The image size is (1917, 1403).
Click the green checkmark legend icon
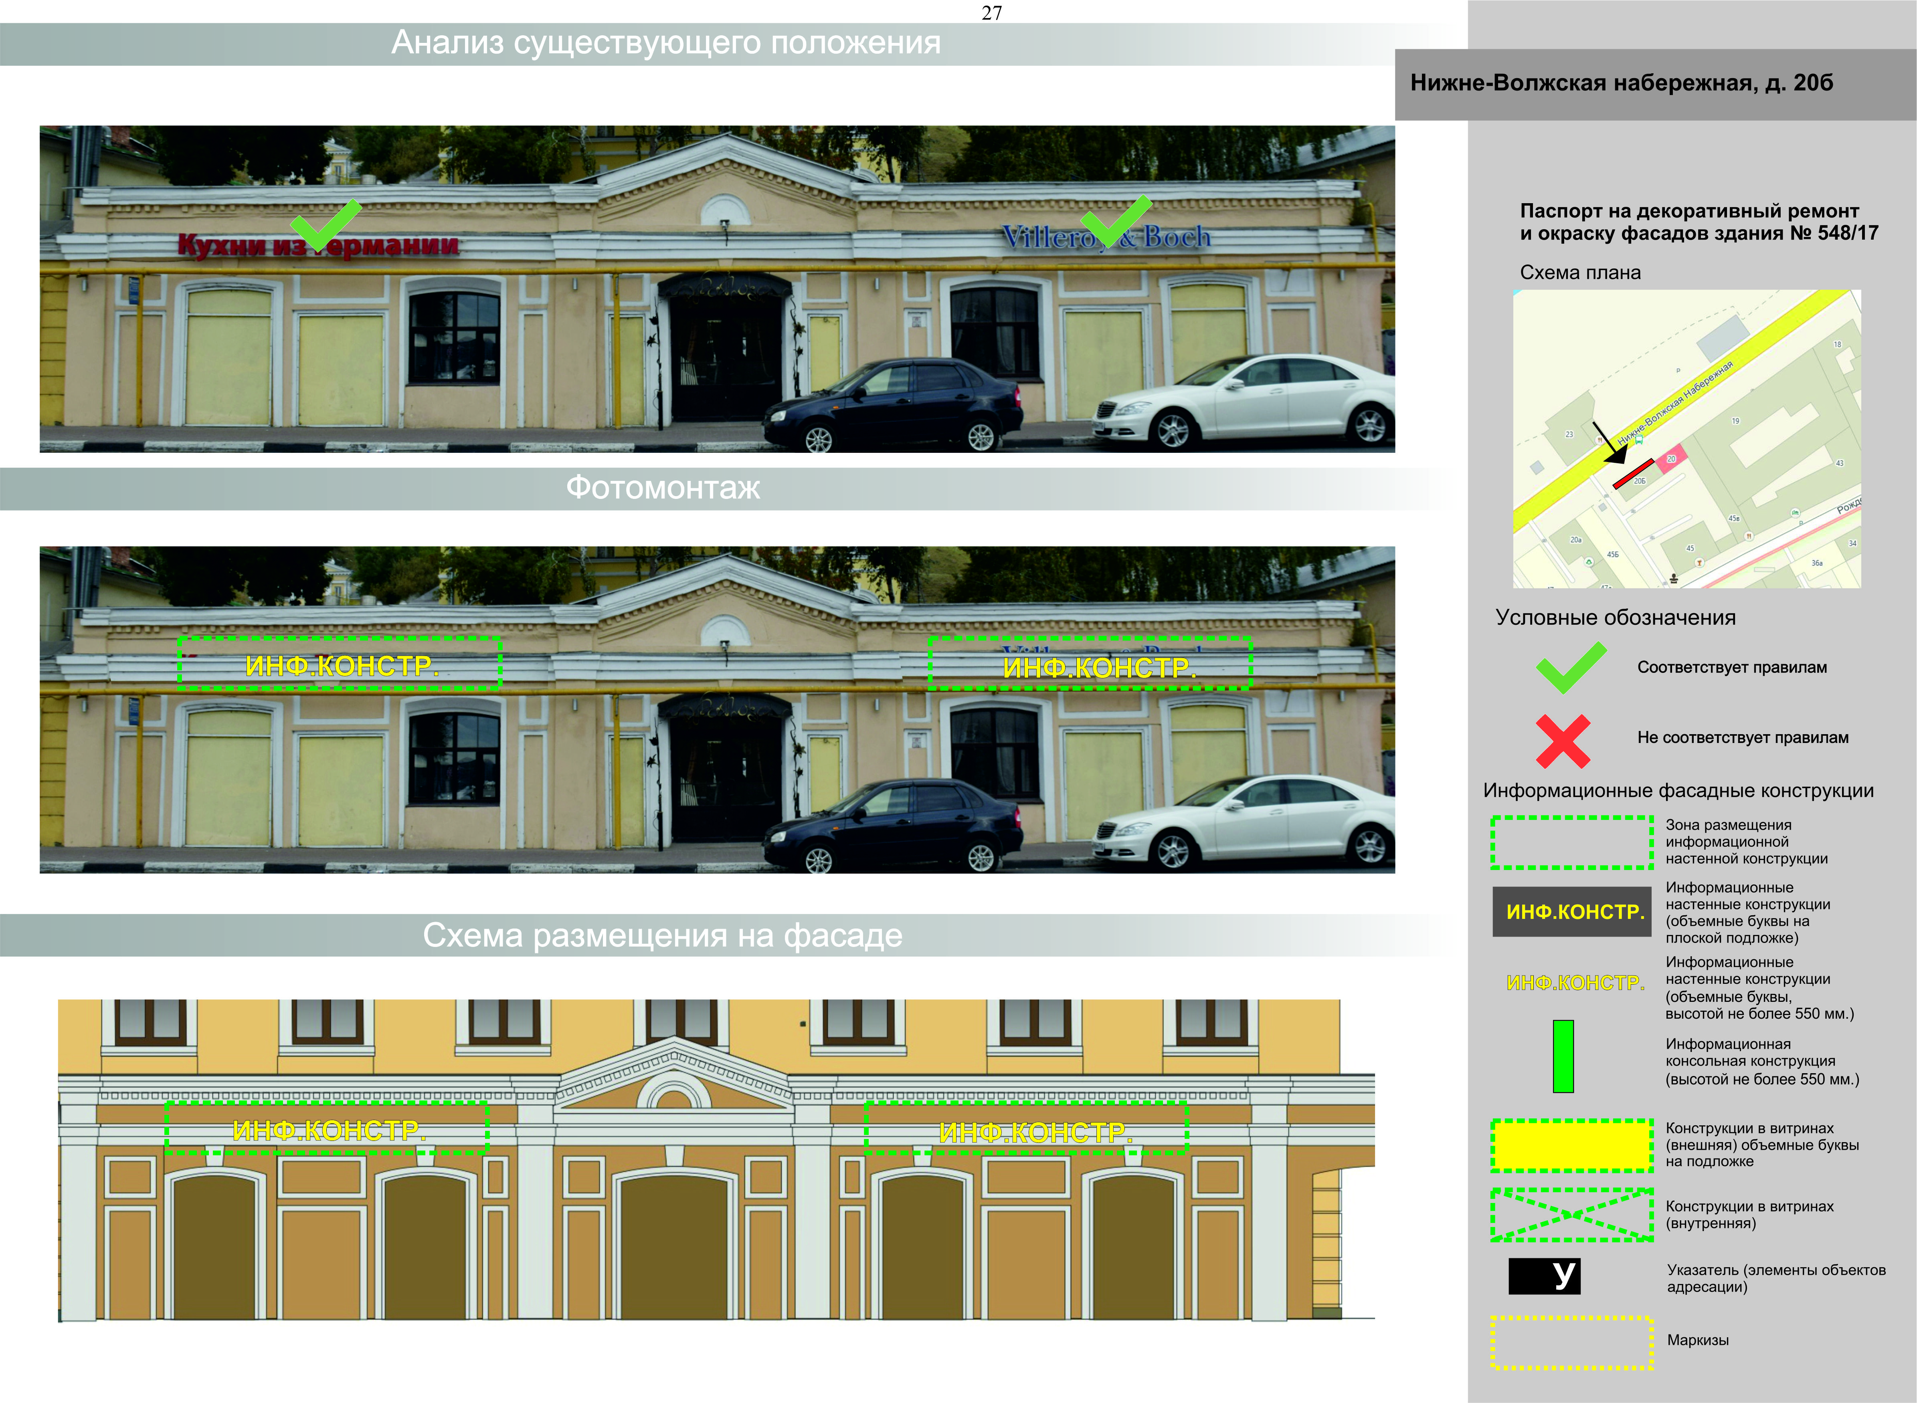pyautogui.click(x=1571, y=668)
